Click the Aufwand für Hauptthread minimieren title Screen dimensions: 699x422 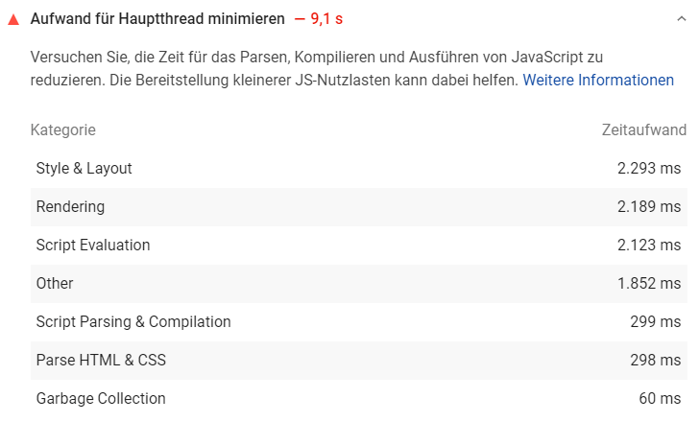157,18
